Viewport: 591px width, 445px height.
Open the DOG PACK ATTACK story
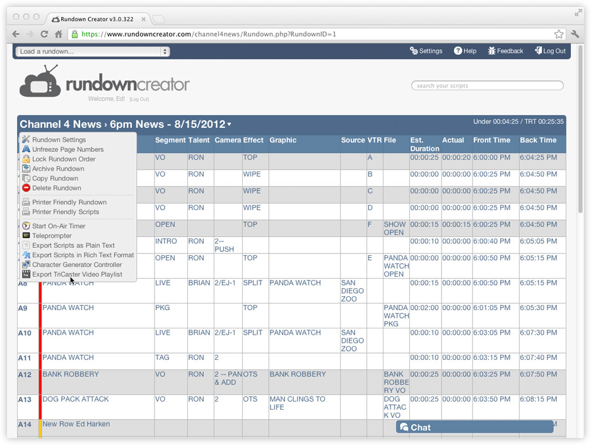[x=76, y=399]
